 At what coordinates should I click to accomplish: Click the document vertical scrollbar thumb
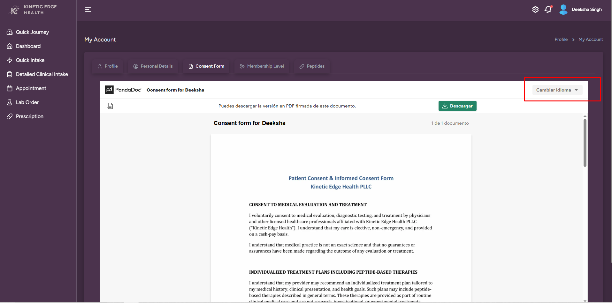[x=585, y=143]
